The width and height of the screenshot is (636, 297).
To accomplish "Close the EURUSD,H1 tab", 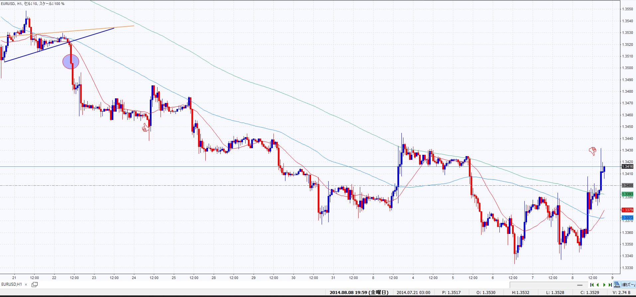I will pyautogui.click(x=26, y=285).
